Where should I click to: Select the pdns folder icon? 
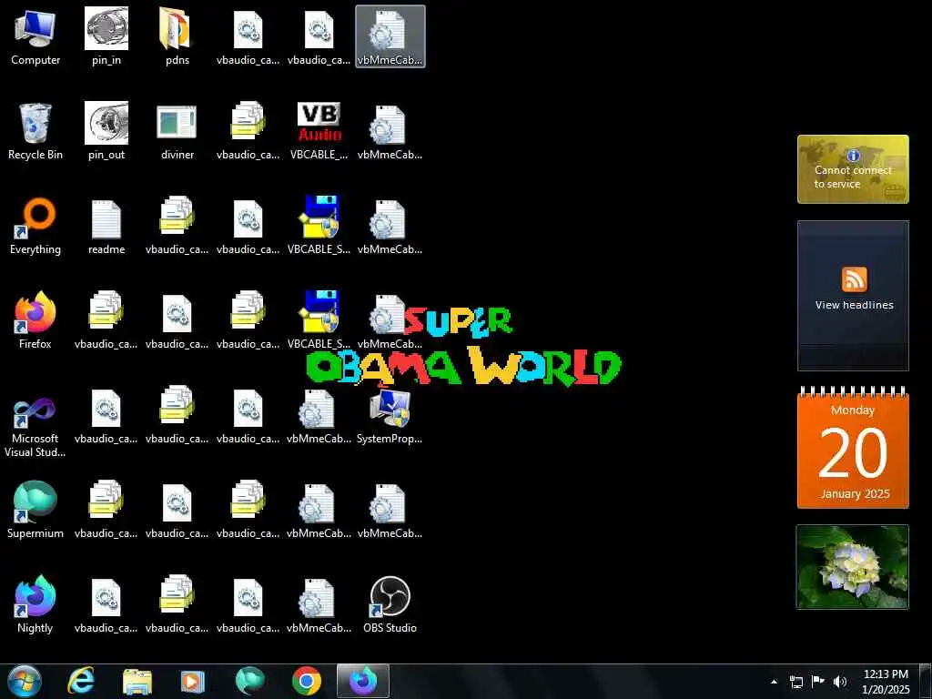point(177,35)
